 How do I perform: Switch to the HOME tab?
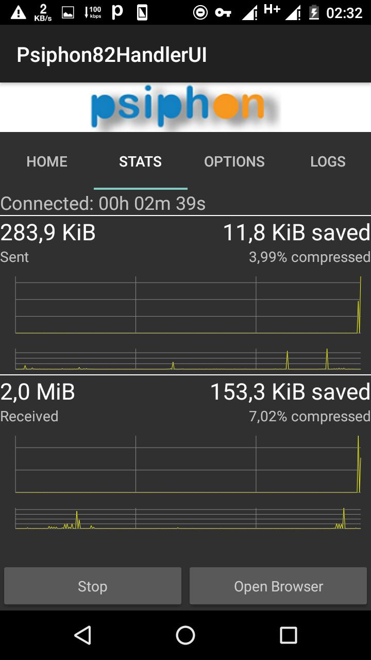pyautogui.click(x=47, y=161)
